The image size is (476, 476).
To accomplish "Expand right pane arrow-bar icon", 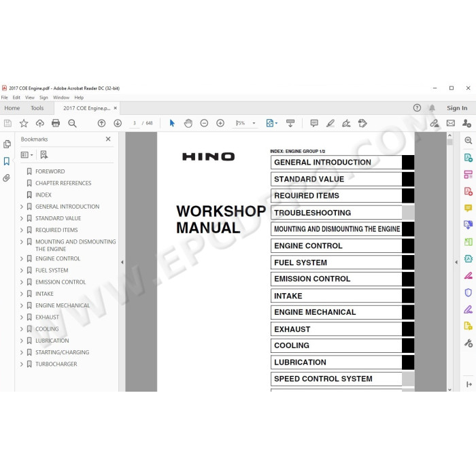I will [x=469, y=384].
